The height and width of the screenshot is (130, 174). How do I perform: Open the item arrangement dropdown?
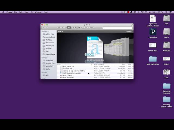coord(74,28)
